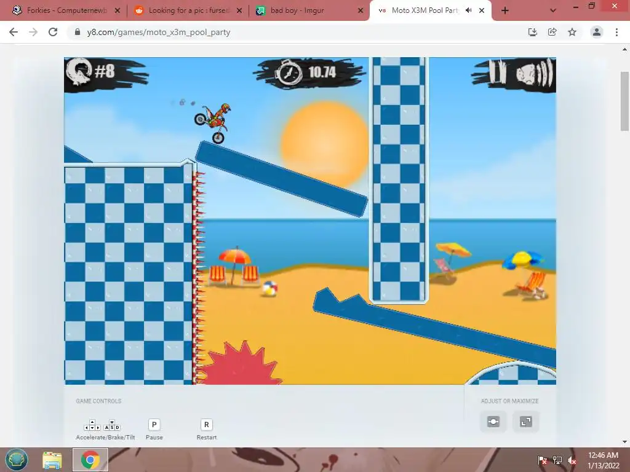Open Action Center flag tray icon
This screenshot has height=472, width=630.
coord(543,460)
